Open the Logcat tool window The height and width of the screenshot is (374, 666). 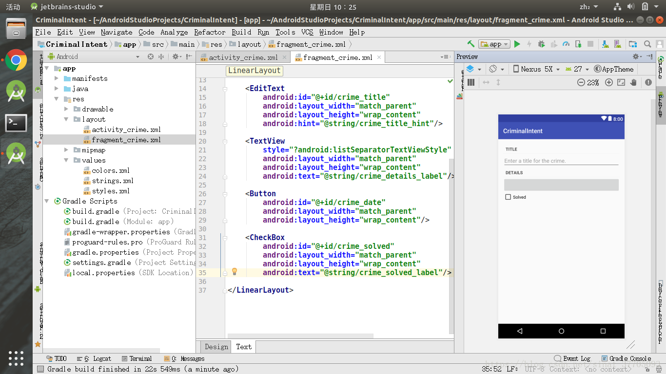click(95, 358)
